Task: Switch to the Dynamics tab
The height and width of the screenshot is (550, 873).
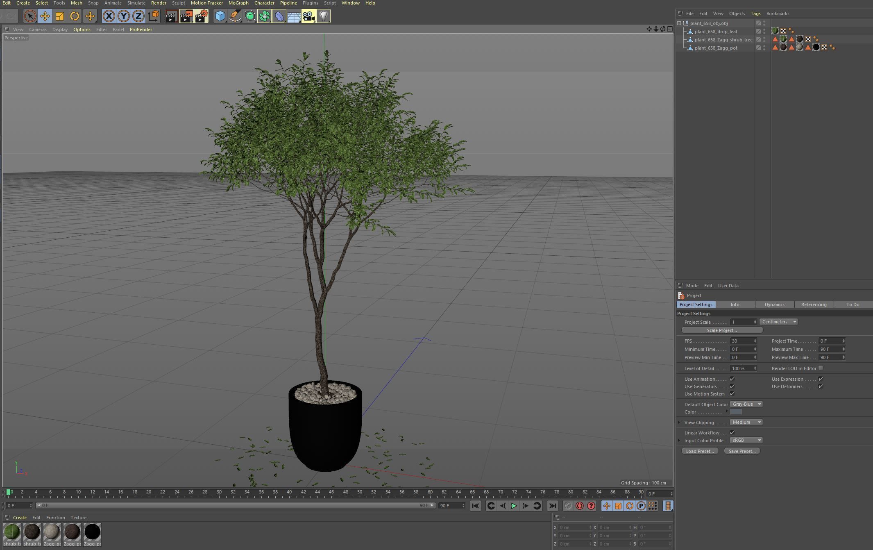Action: click(774, 305)
